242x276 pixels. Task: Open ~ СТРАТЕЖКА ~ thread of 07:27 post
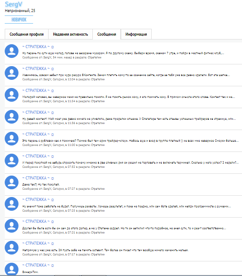coord(36,178)
